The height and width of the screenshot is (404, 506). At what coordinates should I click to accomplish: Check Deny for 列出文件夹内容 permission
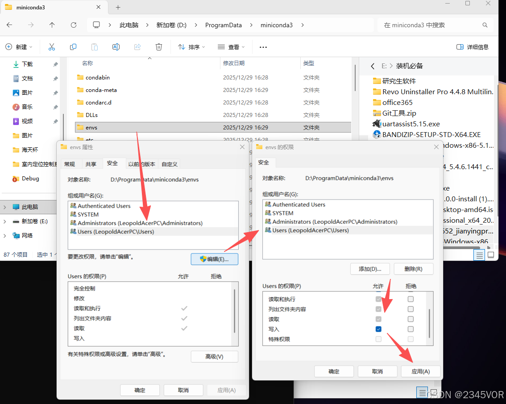[411, 309]
